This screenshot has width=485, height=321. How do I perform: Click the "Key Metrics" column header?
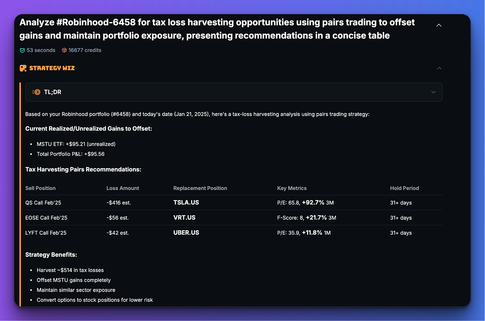pos(292,188)
